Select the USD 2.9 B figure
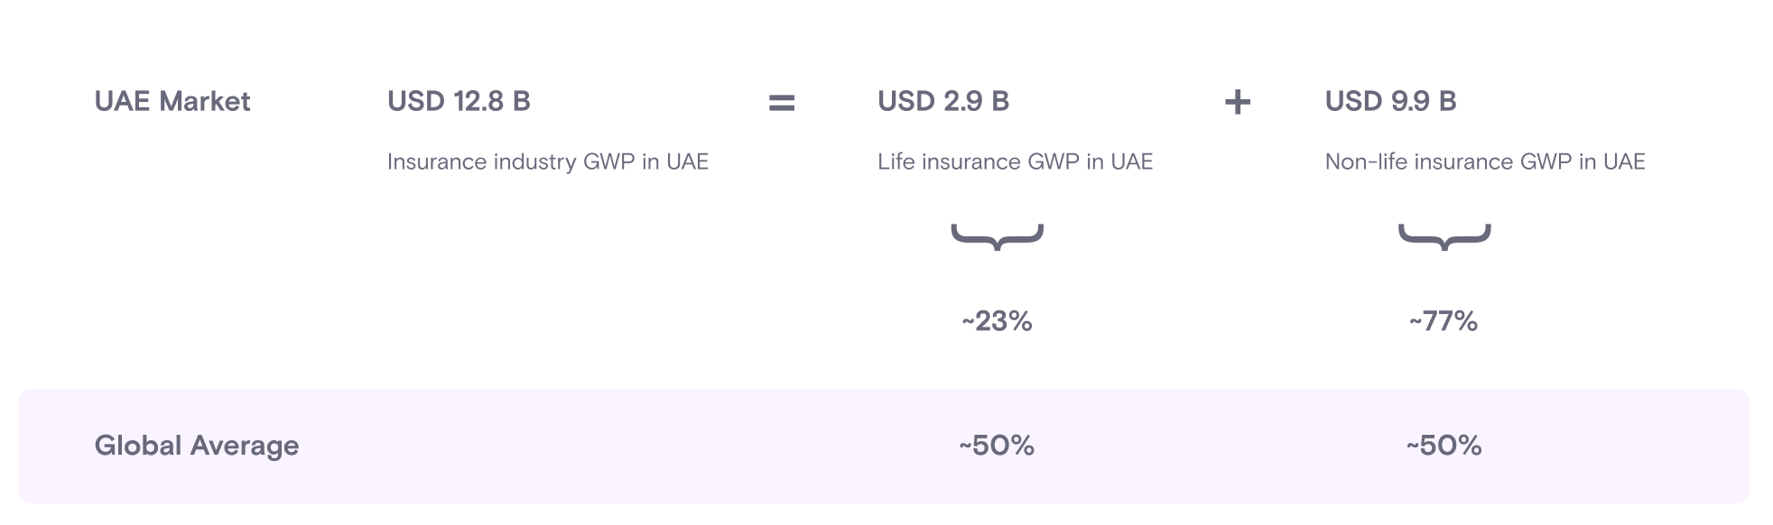Screen dimensions: 1773x525 [943, 101]
